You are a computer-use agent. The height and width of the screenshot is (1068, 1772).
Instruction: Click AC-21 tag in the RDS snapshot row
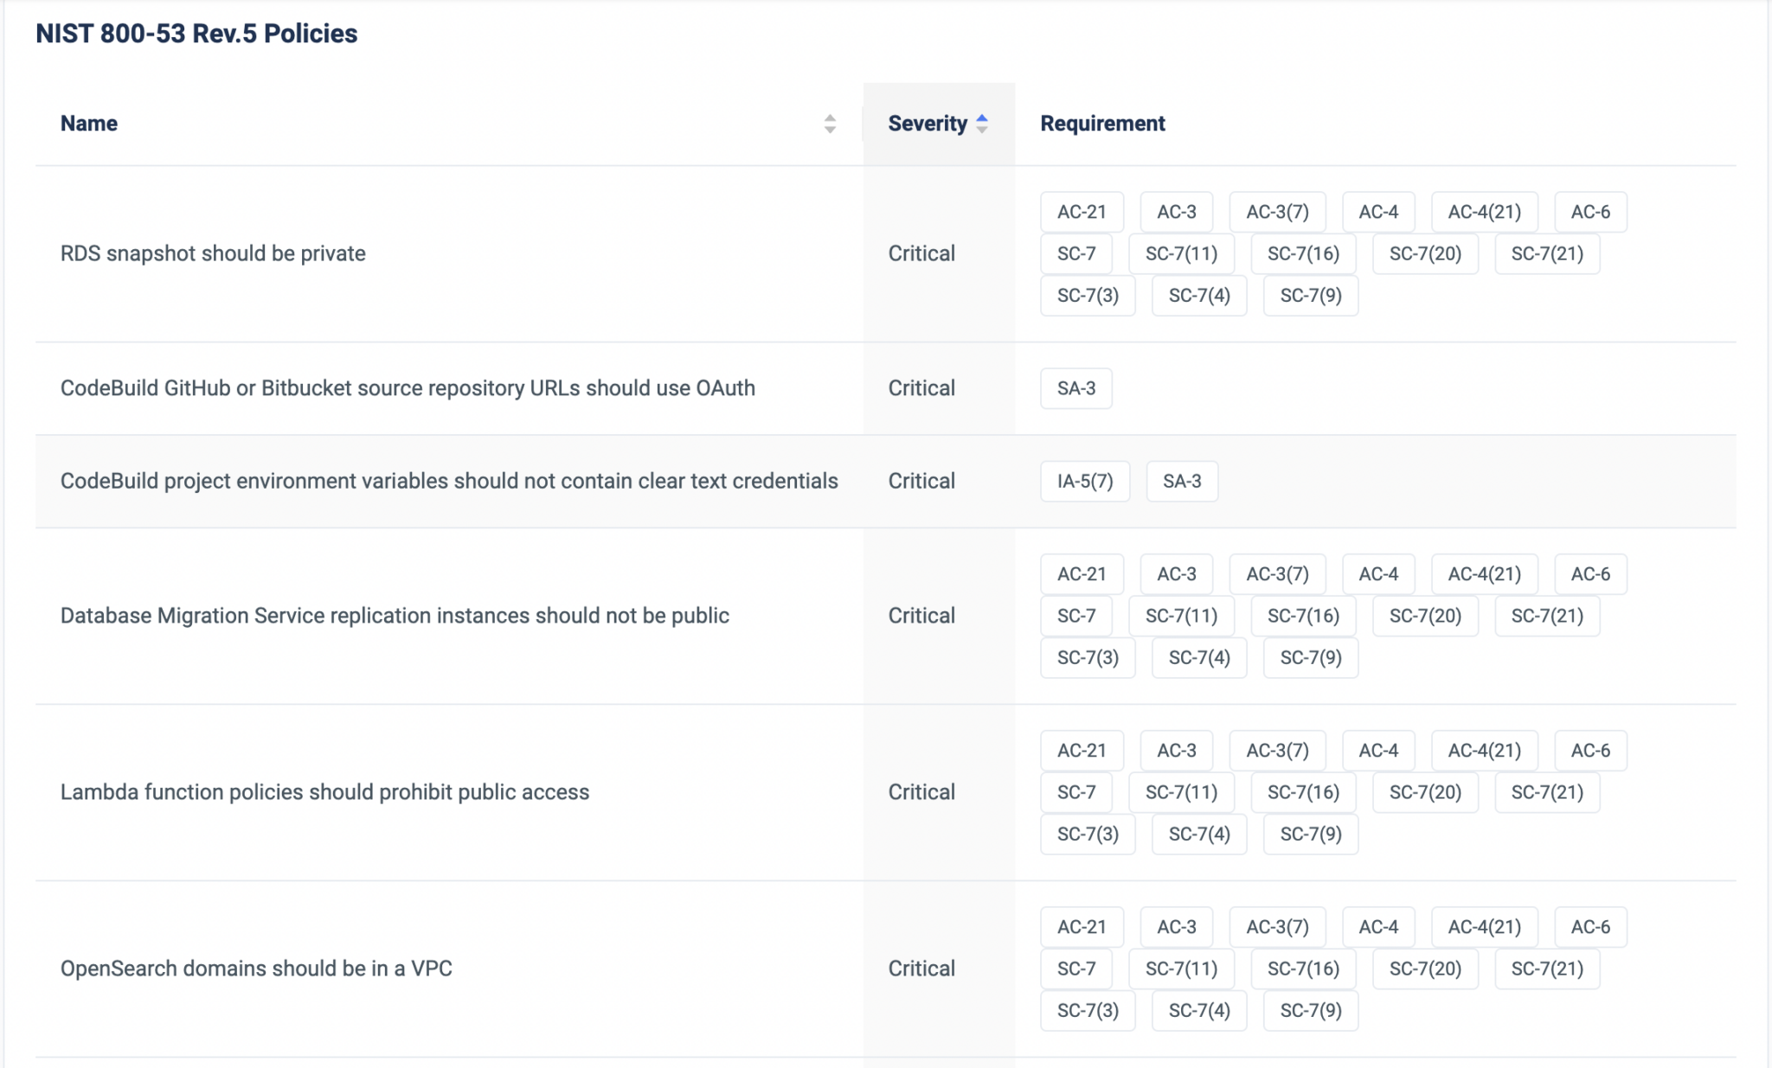[1082, 212]
